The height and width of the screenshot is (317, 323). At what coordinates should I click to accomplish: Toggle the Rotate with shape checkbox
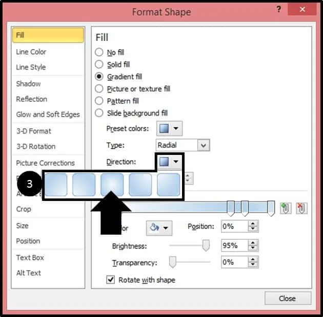[x=111, y=280]
